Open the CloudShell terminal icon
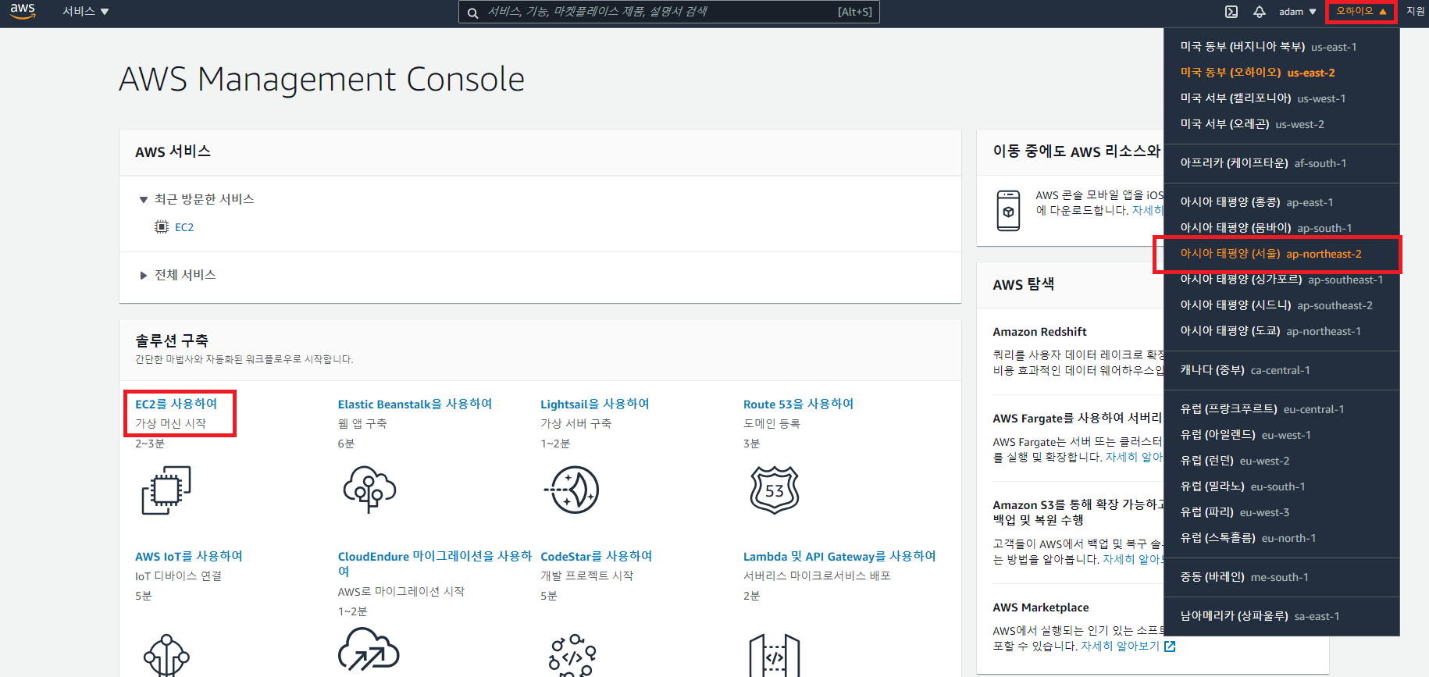 click(x=1231, y=12)
